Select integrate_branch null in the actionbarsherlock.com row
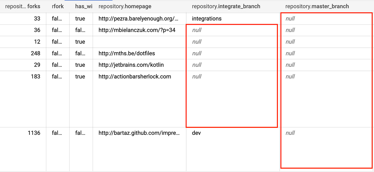Viewport: 374px width, 172px height. [x=197, y=77]
